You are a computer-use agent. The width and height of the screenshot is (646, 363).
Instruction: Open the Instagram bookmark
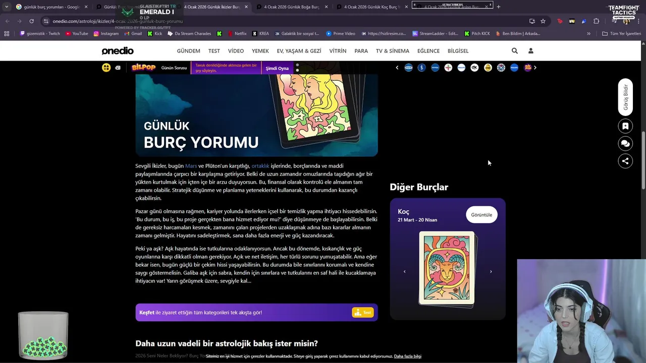pos(106,34)
